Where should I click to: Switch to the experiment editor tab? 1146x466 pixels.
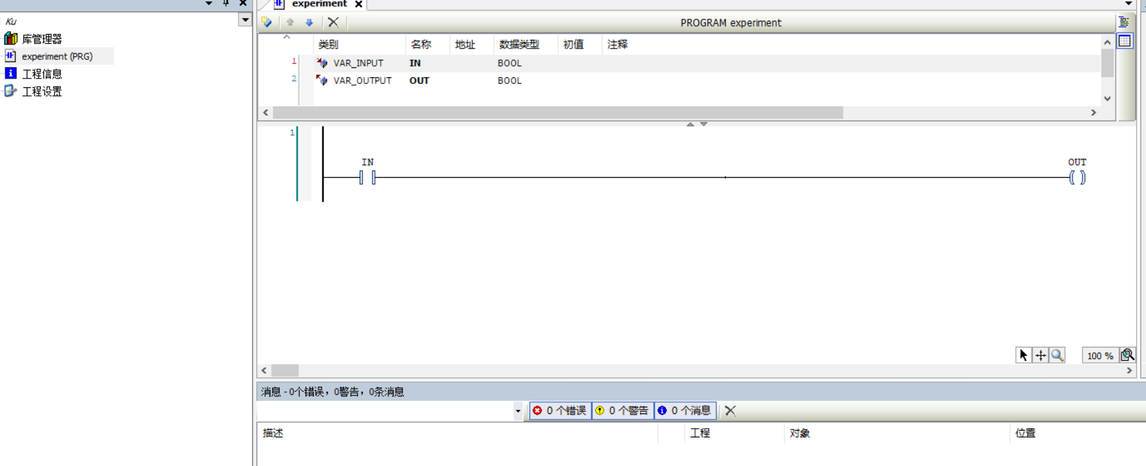click(320, 4)
